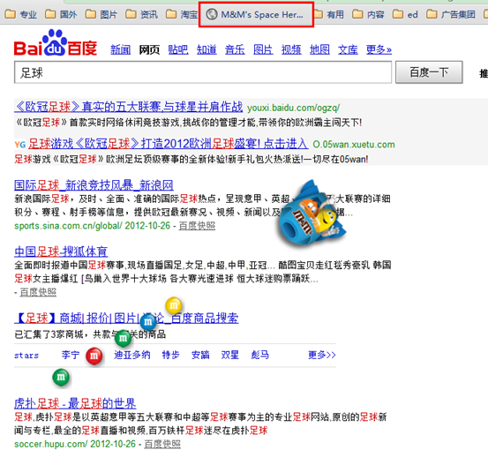Screen dimensions: 488x450
Task: Switch to 知道 search tab
Action: click(x=206, y=49)
